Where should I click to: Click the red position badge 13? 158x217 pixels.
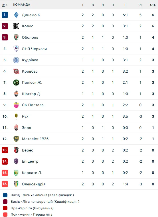pos(5,150)
